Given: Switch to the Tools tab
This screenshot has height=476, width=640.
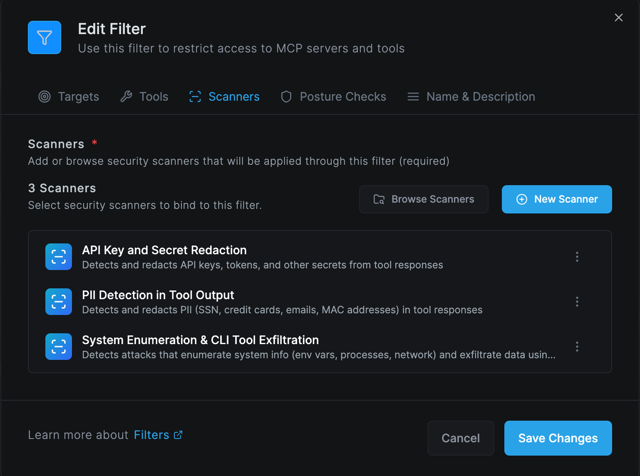Looking at the screenshot, I should [144, 97].
